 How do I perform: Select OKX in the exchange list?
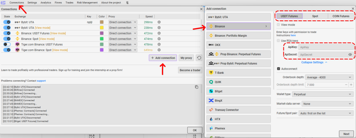click(238, 45)
